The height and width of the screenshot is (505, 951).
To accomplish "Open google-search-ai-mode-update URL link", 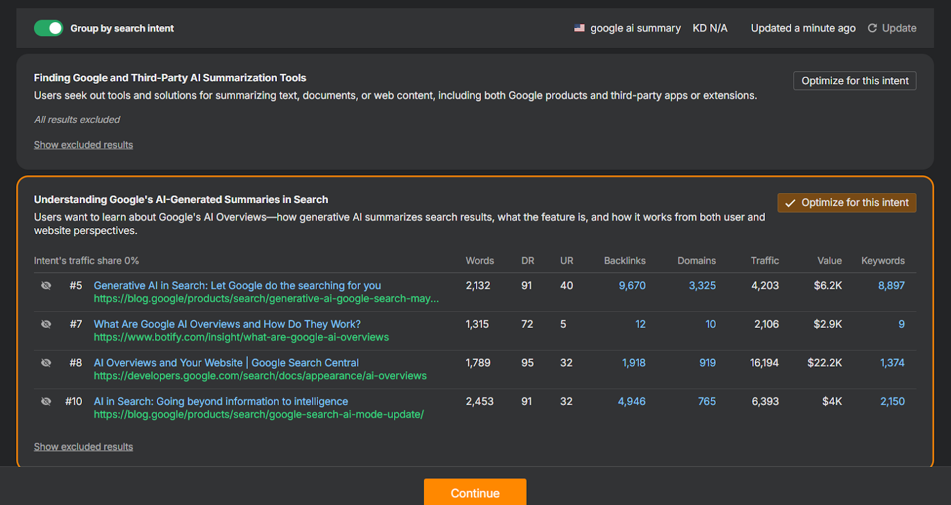I will pos(259,415).
